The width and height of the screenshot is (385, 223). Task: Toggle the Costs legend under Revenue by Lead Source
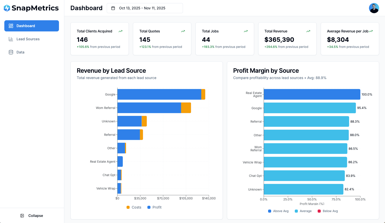coord(134,207)
